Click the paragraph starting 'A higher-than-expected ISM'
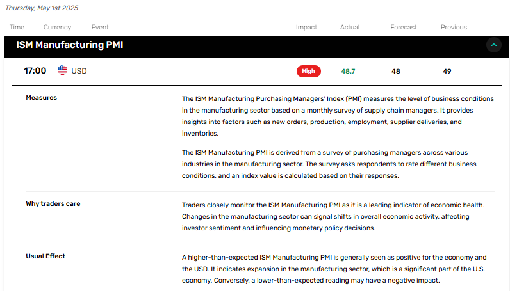 click(x=334, y=269)
